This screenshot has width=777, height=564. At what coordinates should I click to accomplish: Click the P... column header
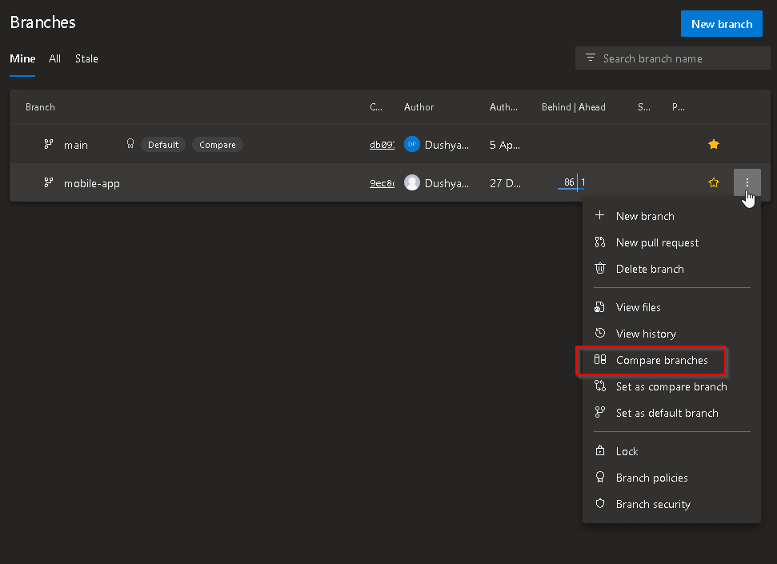point(679,107)
